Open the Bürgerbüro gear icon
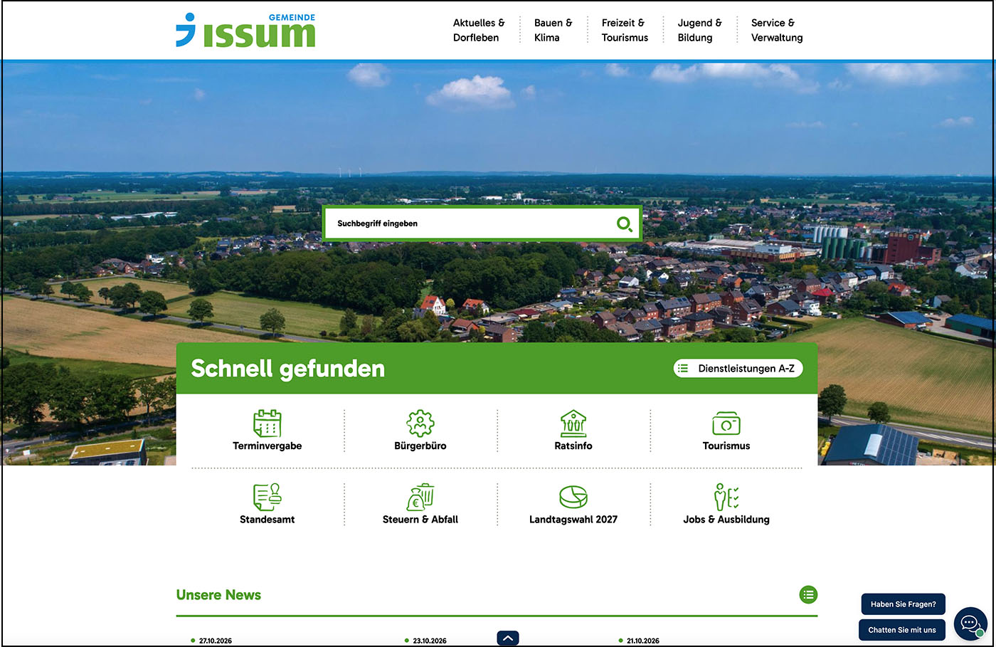The image size is (996, 647). tap(420, 424)
